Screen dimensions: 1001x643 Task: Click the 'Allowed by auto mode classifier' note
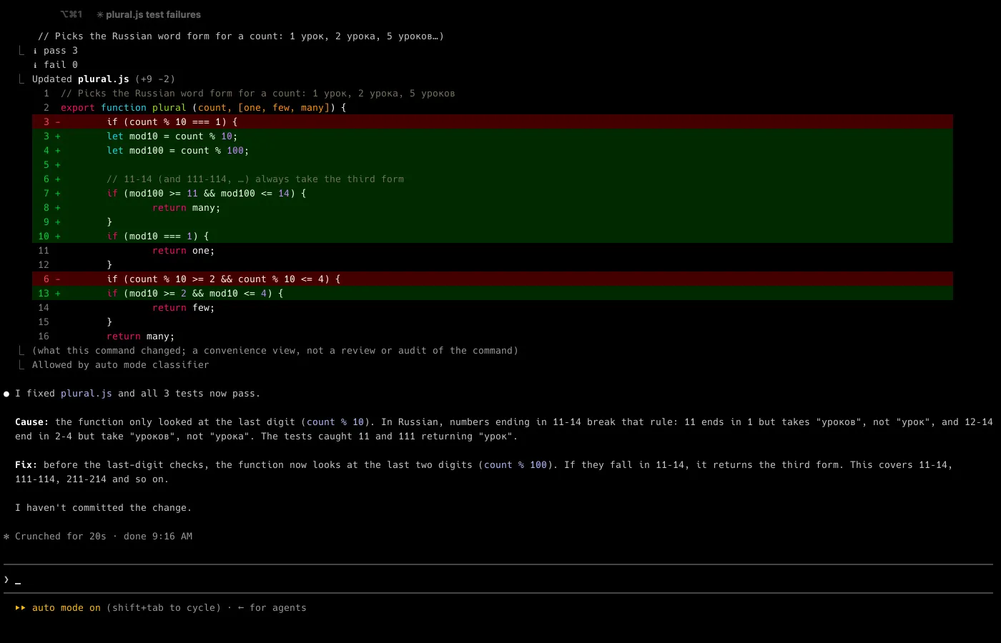pos(121,365)
